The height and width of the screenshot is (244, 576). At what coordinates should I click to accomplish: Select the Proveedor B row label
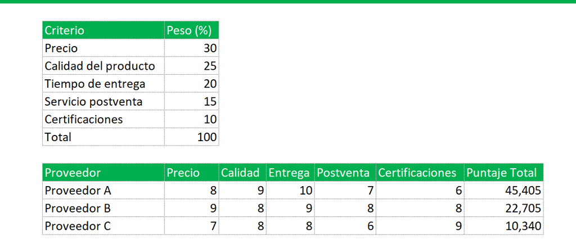click(x=103, y=209)
